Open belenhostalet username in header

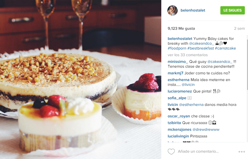tap(193, 10)
